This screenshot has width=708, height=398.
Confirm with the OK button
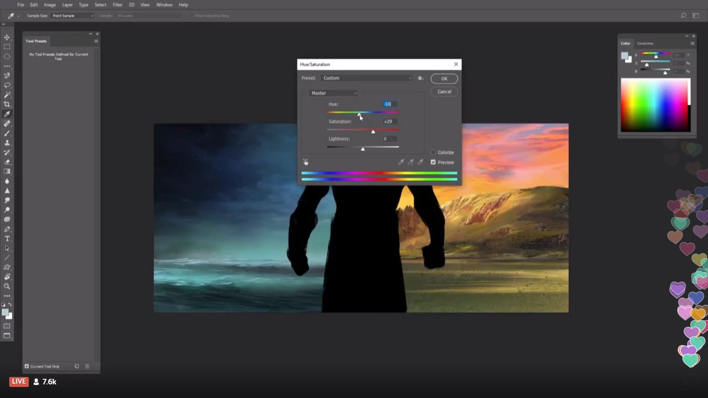coord(444,79)
